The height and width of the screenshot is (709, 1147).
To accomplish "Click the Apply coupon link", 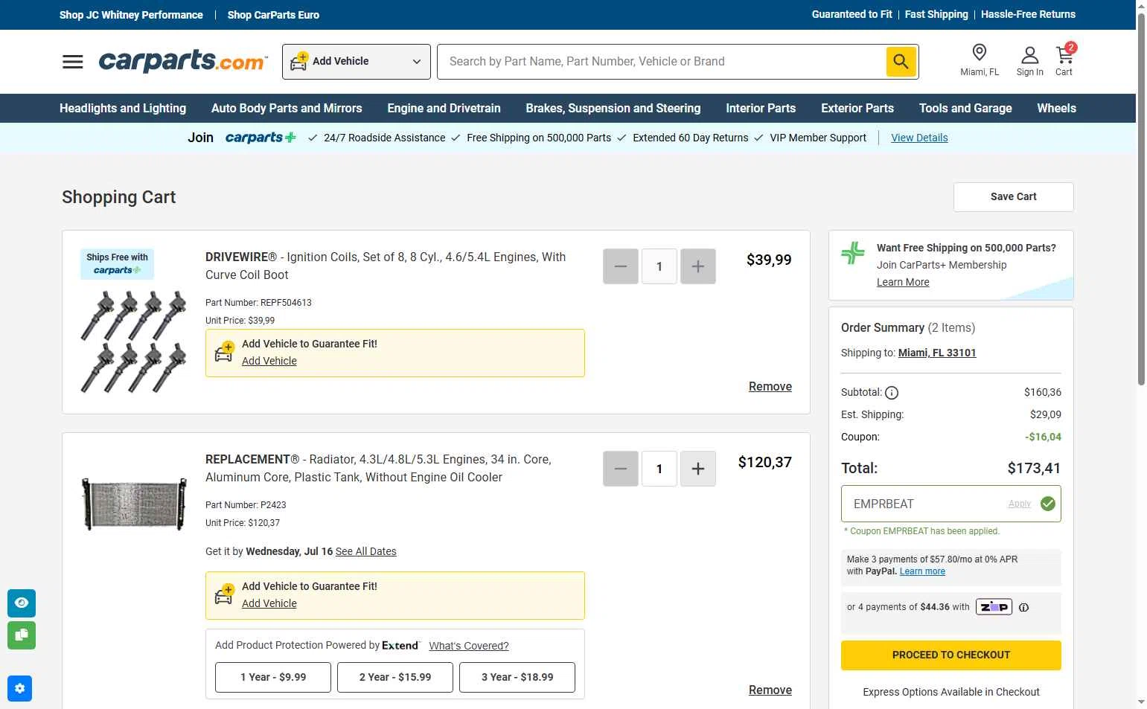I will pos(1020,504).
